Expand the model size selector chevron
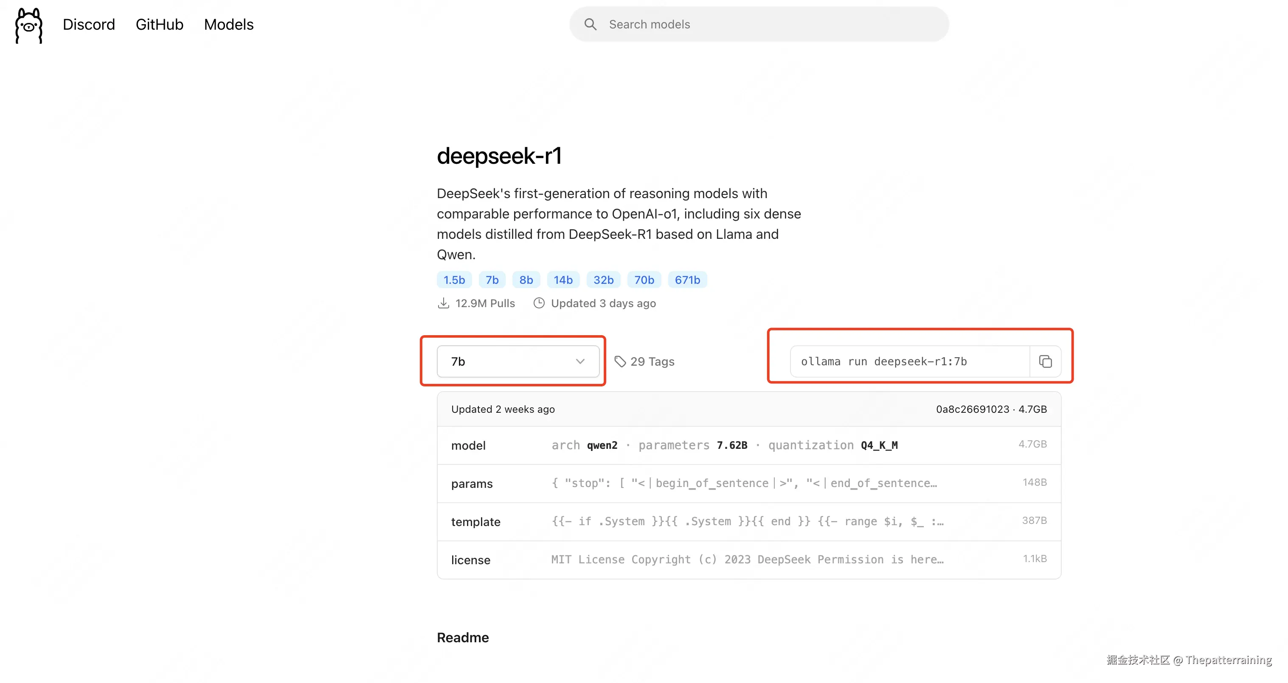 pyautogui.click(x=580, y=361)
